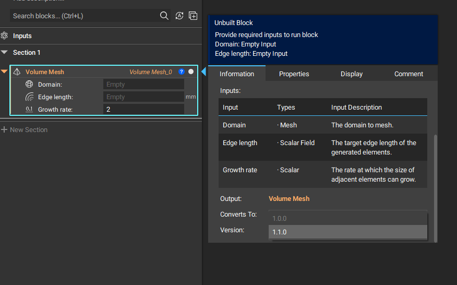Select version 1.1.0 in the dropdown

pyautogui.click(x=347, y=232)
